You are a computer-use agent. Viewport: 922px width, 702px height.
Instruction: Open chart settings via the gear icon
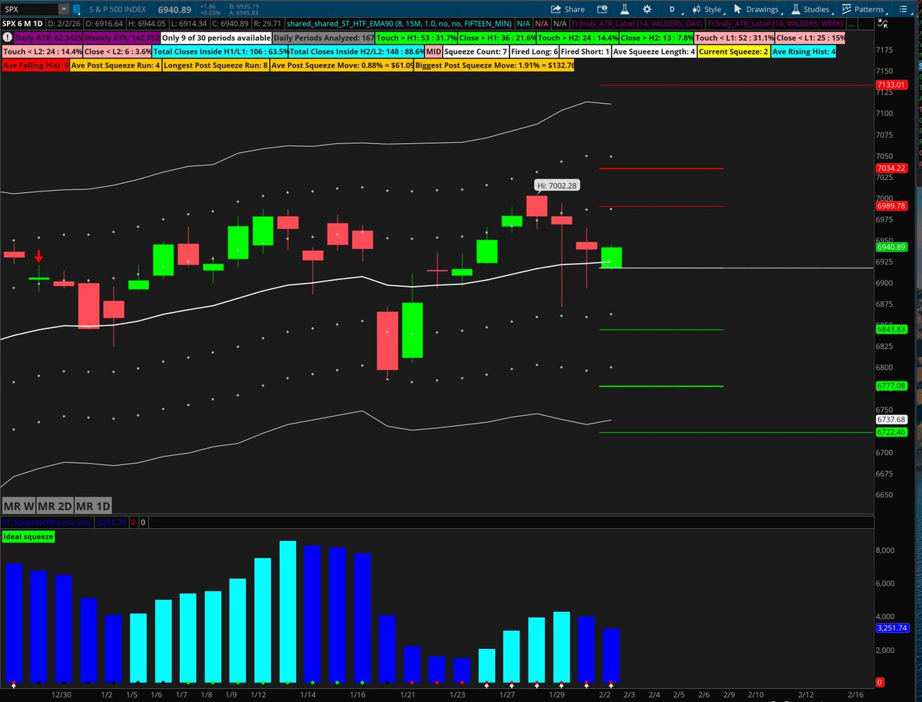tap(646, 8)
